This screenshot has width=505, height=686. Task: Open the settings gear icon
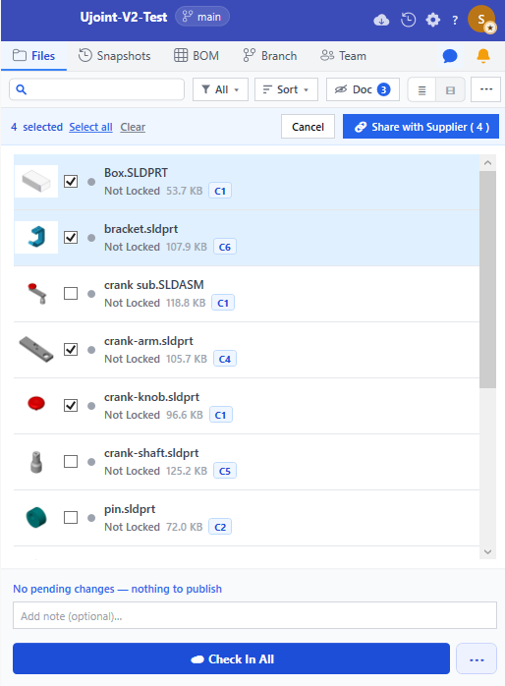pyautogui.click(x=432, y=20)
